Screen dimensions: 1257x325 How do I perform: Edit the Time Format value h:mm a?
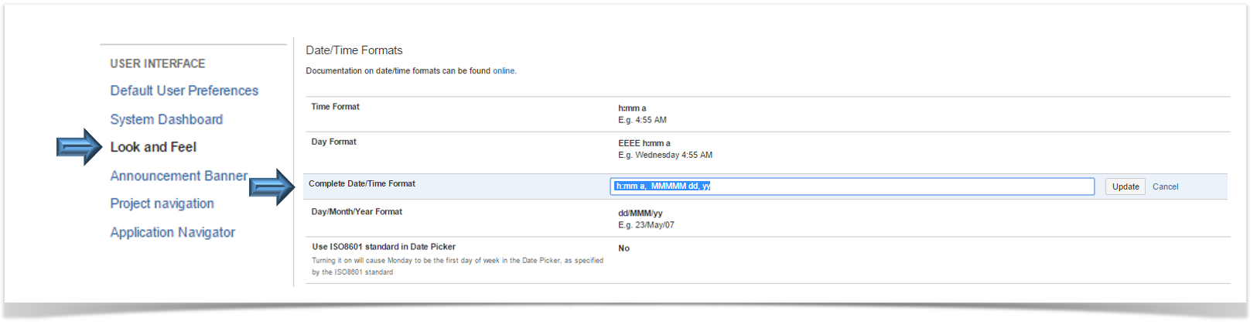tap(632, 108)
